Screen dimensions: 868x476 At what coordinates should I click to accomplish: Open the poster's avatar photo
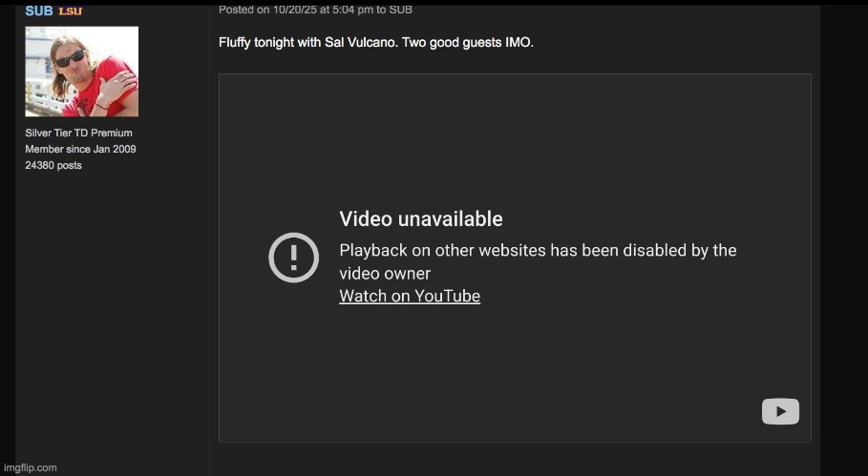tap(82, 72)
